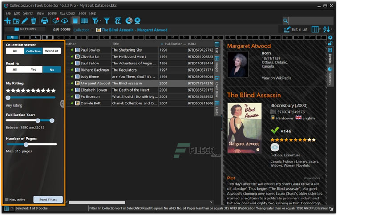Open the No Folders dropdown

coord(25,29)
